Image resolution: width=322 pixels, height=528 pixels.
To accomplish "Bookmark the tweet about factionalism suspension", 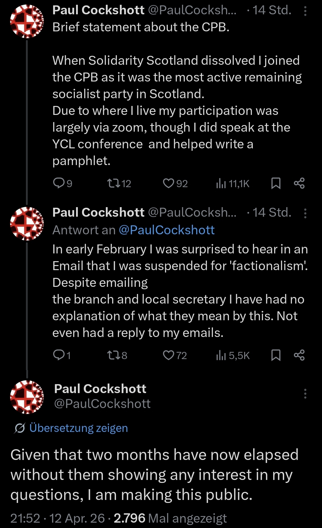I will click(x=276, y=355).
